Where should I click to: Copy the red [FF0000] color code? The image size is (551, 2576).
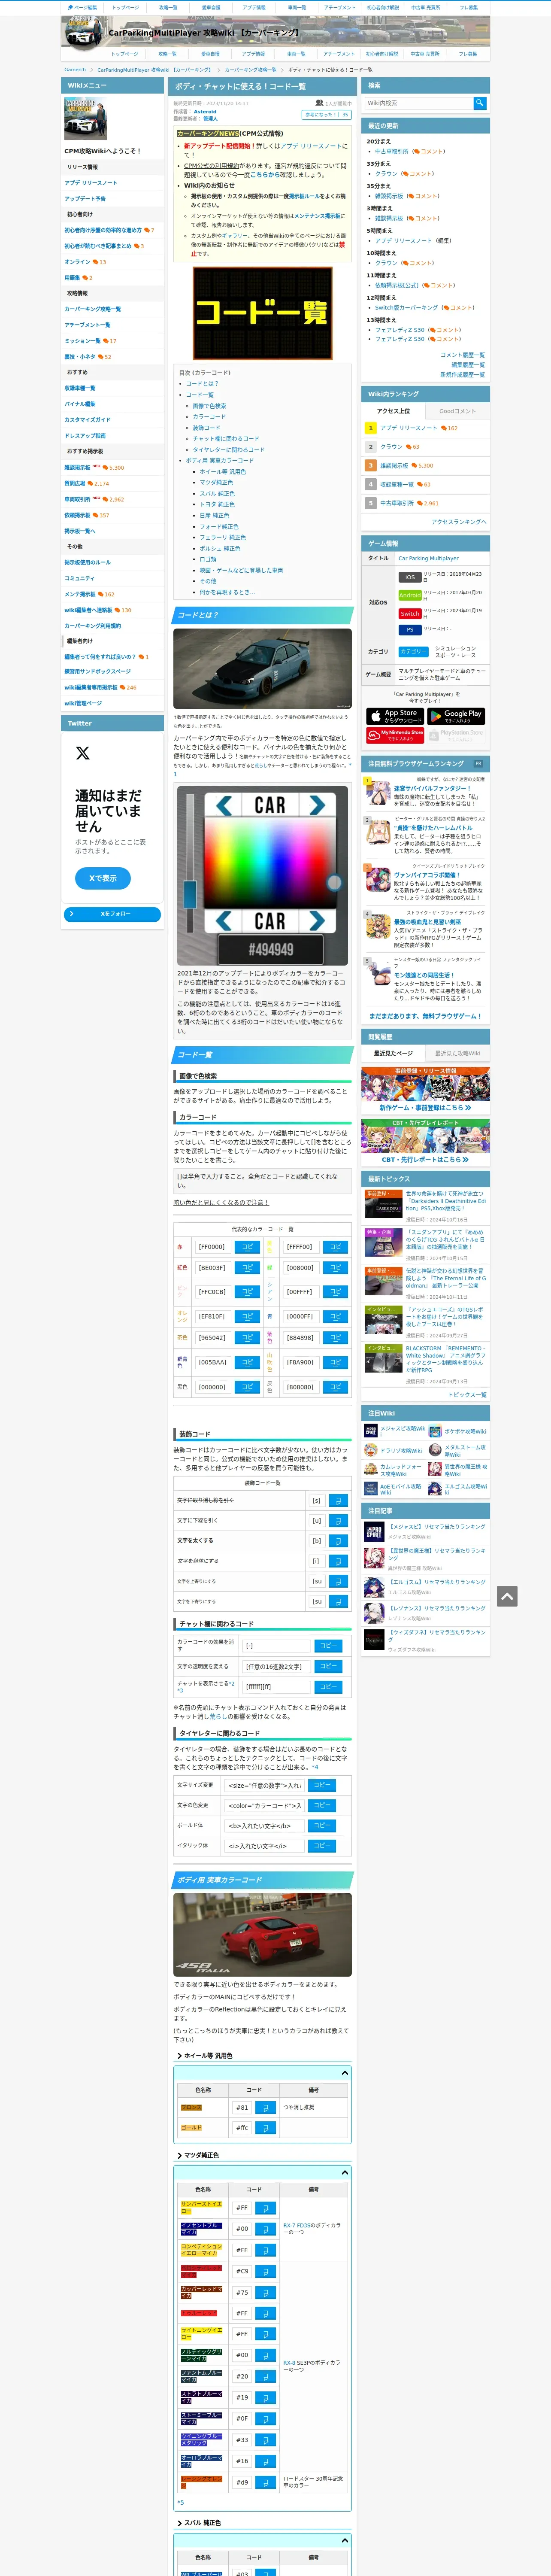point(247,1247)
